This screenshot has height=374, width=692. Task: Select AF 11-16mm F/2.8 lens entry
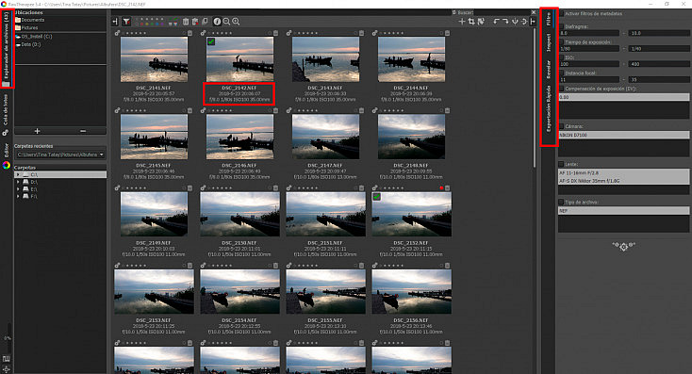623,173
